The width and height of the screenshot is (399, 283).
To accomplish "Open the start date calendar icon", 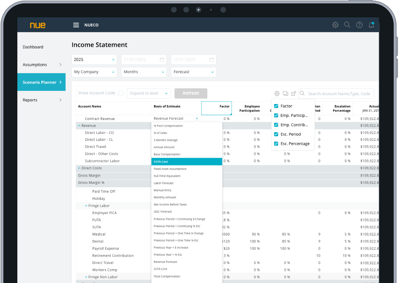I will click(162, 60).
